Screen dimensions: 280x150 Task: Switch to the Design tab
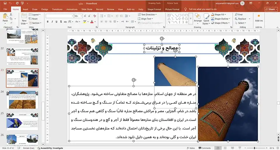45,9
